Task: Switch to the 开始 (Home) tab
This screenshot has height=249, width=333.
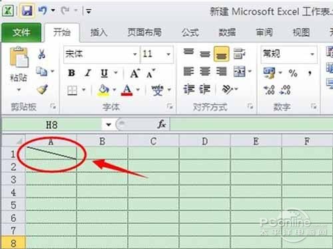Action: pos(62,33)
